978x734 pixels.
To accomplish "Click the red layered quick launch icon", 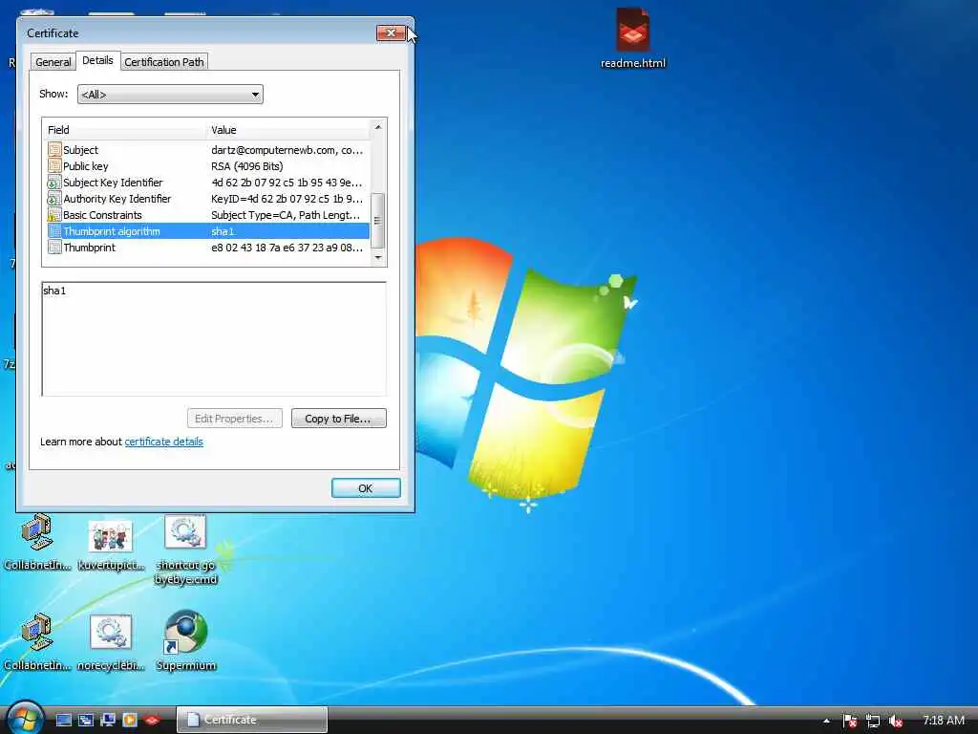I will 152,721.
